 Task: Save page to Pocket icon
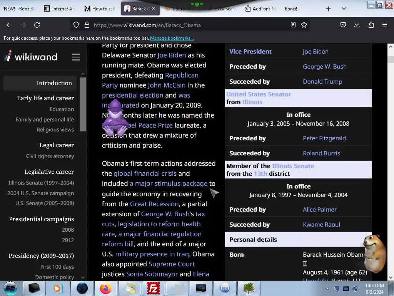(343, 25)
